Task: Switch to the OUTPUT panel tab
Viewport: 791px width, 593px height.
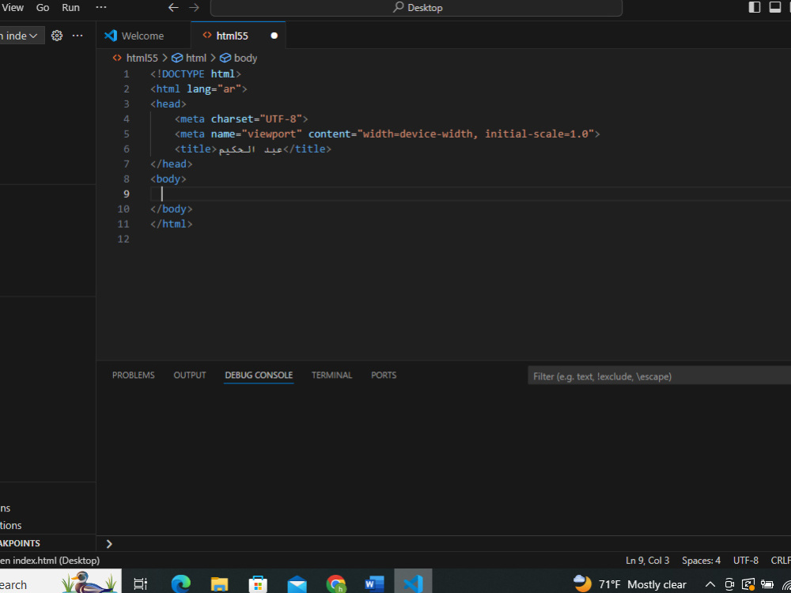Action: tap(190, 375)
